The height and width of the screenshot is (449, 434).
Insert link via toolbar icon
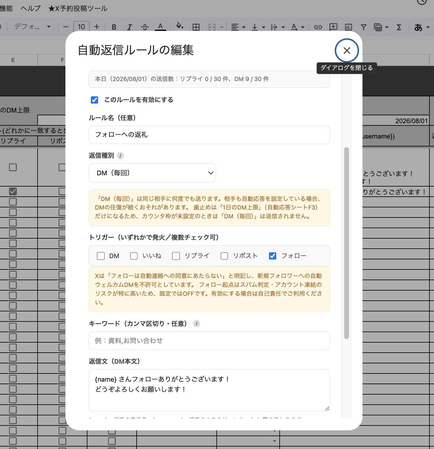pos(318,27)
